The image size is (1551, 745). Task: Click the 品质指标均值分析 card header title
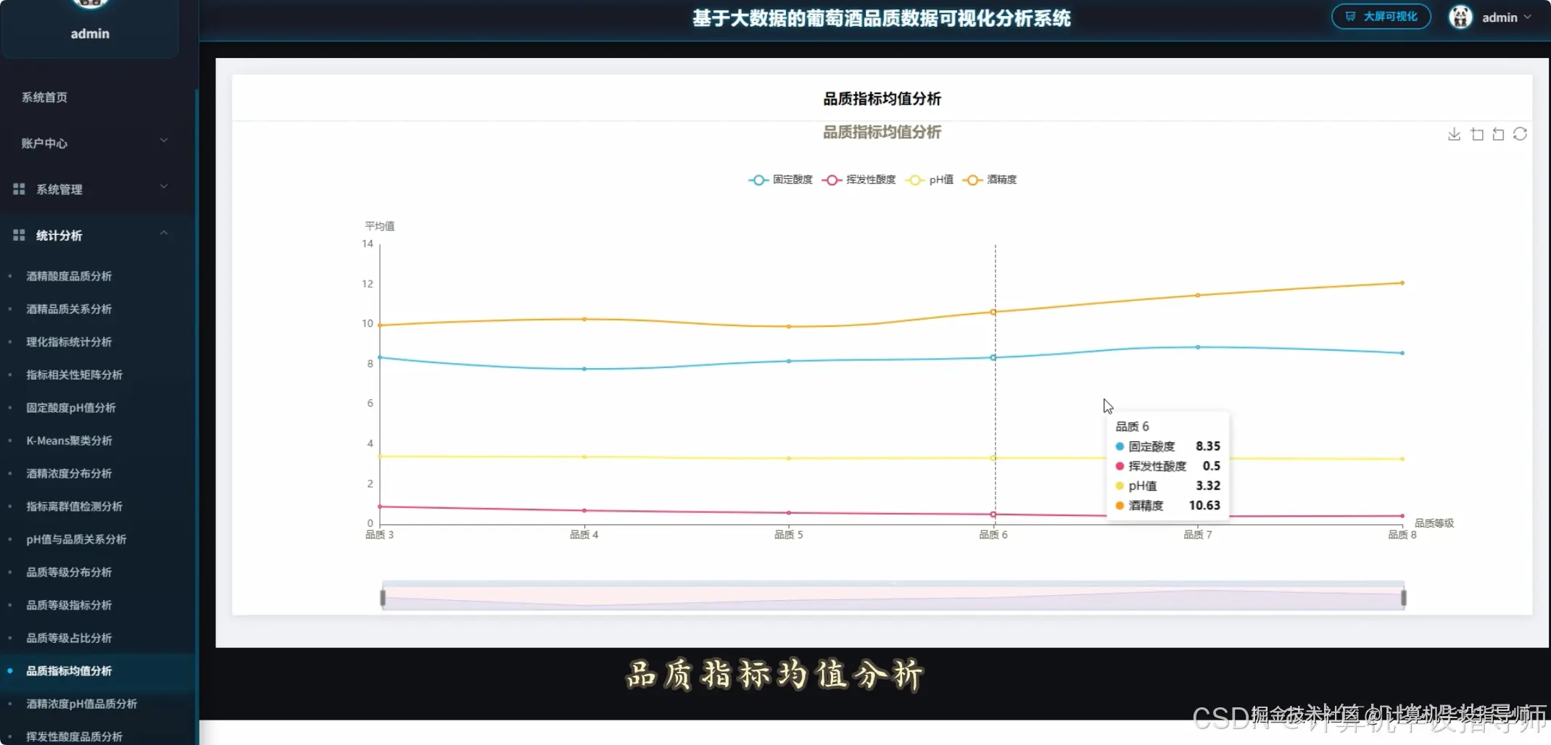click(882, 99)
